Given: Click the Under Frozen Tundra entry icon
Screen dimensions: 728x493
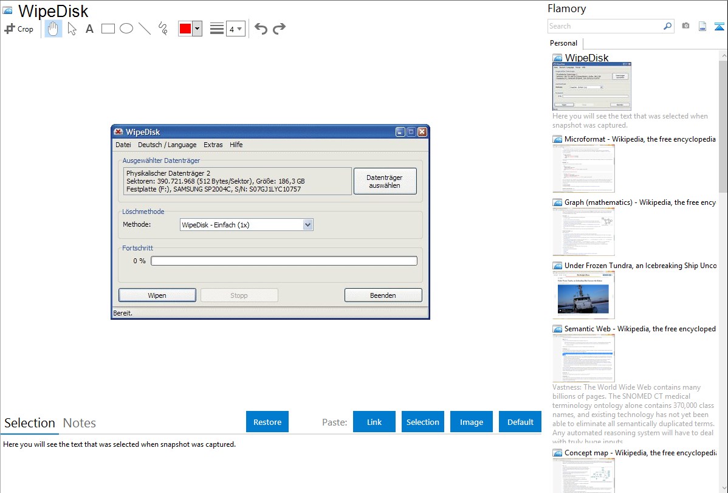Looking at the screenshot, I should pos(557,266).
